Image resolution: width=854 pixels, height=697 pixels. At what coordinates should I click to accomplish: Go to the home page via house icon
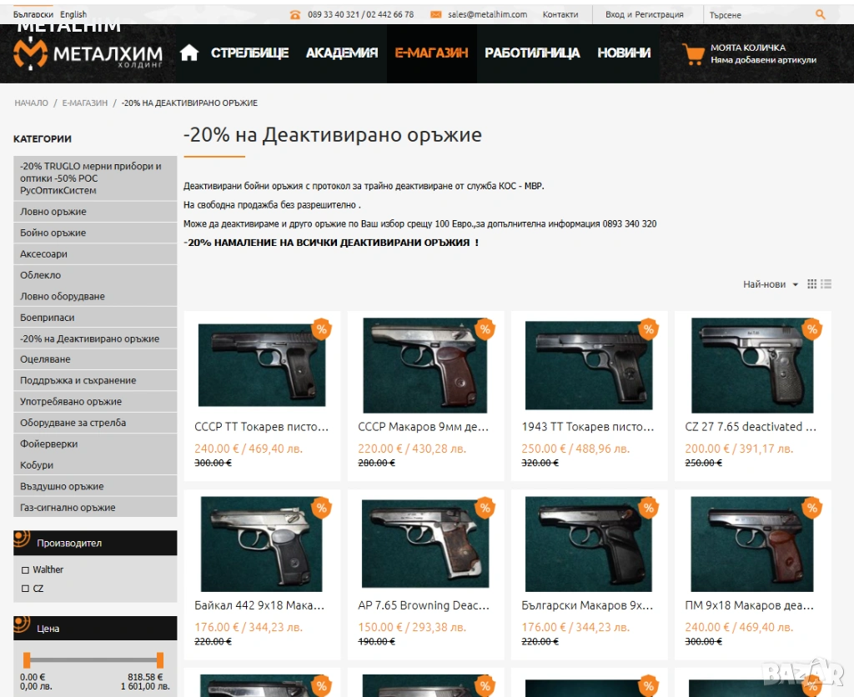[x=189, y=53]
